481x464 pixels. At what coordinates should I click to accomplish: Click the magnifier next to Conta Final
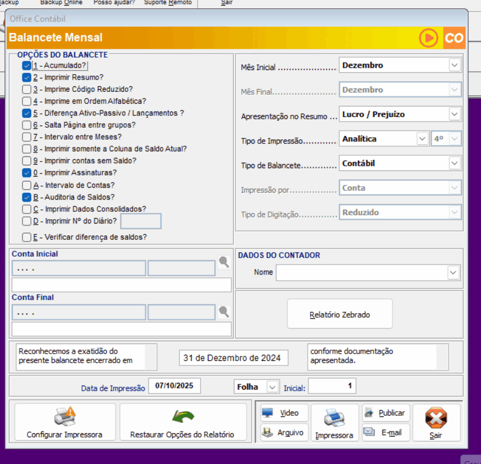[x=224, y=312]
